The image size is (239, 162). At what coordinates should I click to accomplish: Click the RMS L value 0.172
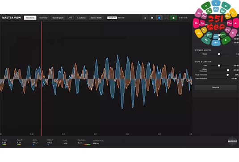(35, 143)
